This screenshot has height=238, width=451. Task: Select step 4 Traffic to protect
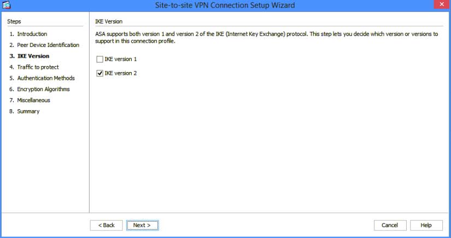(34, 67)
